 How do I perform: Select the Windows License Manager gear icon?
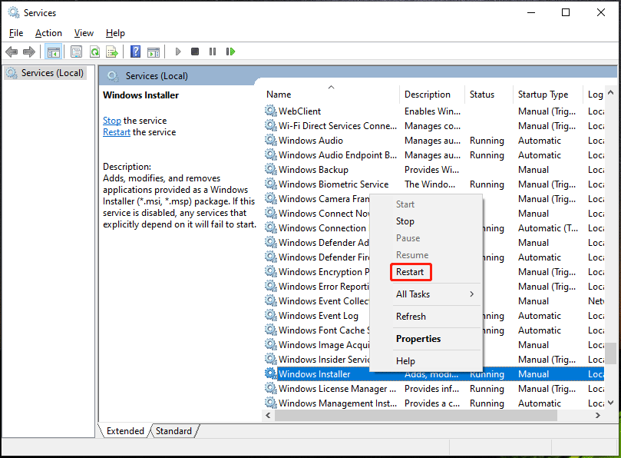[270, 388]
